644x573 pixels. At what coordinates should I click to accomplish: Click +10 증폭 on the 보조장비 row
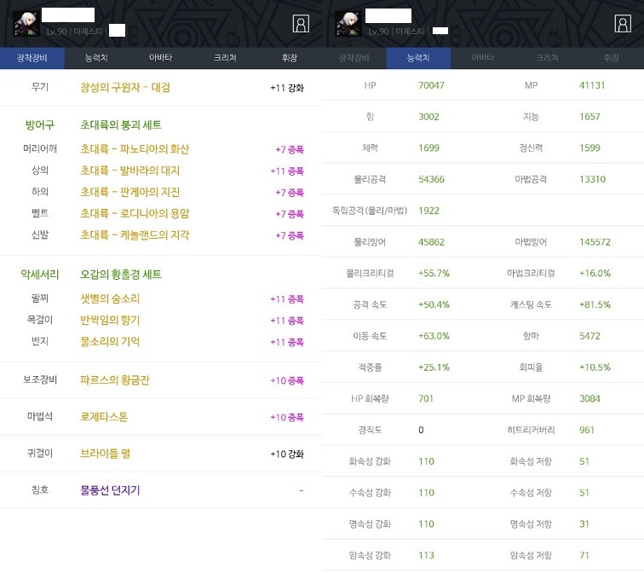click(287, 380)
